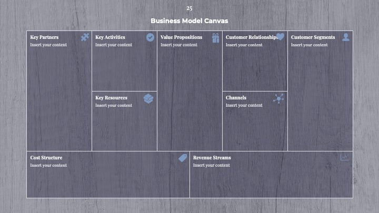Click Insert your content under Cost Structure

pyautogui.click(x=48, y=165)
